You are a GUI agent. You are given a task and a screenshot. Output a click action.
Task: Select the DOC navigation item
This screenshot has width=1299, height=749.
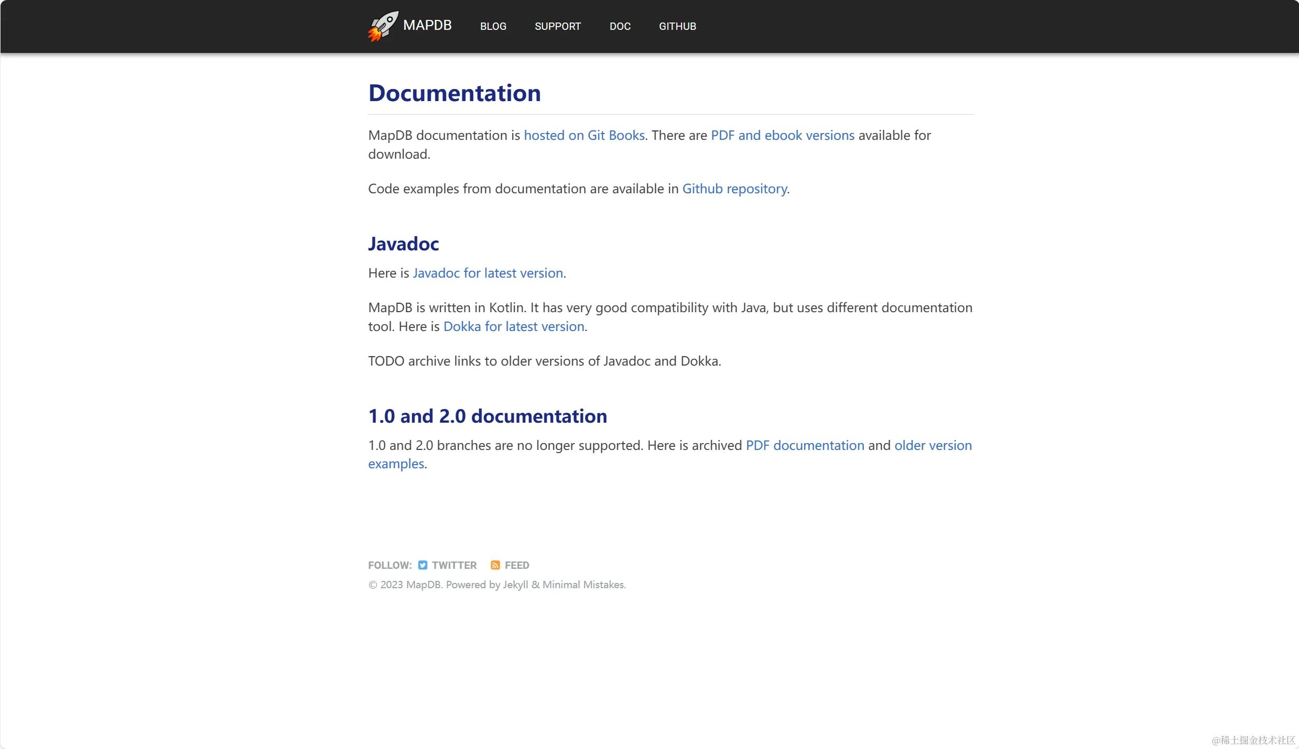click(x=620, y=26)
